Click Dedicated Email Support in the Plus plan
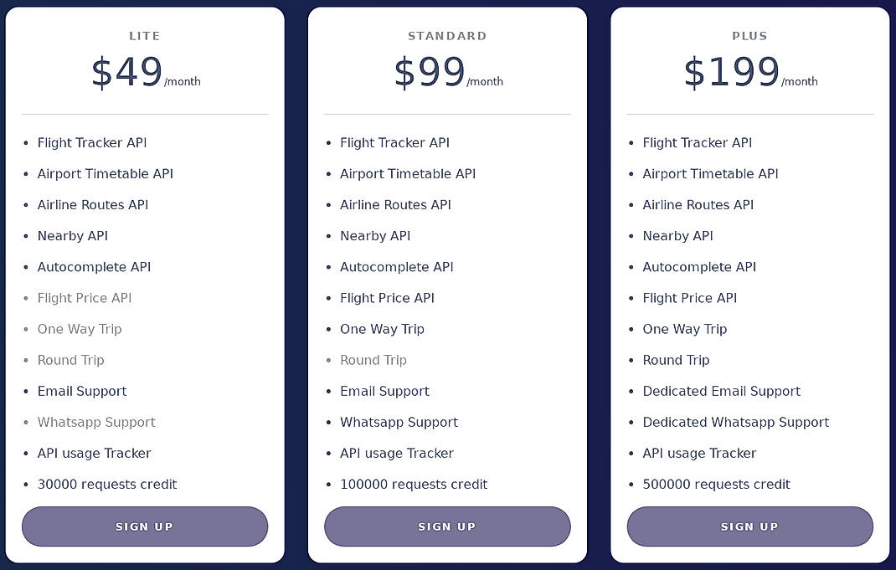The width and height of the screenshot is (896, 570). click(x=722, y=391)
